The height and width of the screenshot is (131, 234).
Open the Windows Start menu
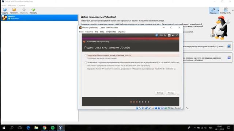tap(4, 128)
